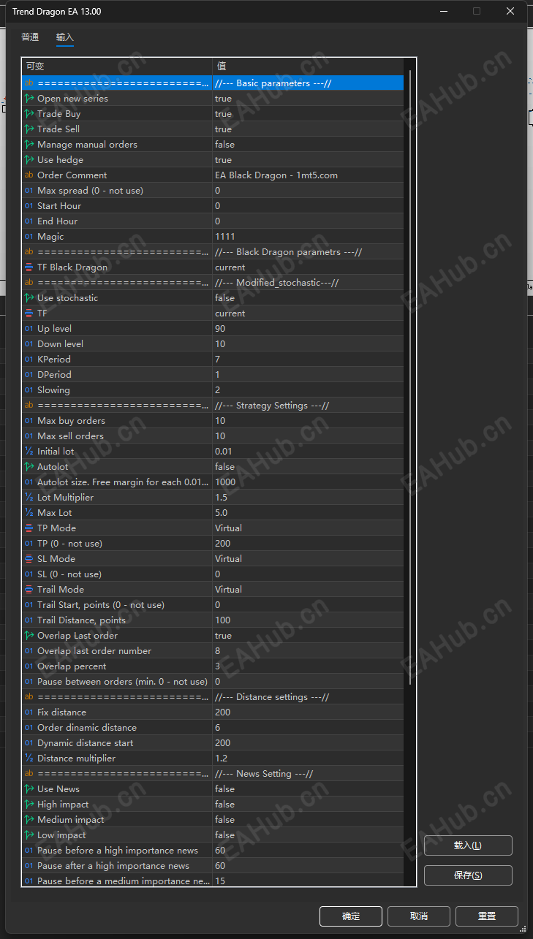Image resolution: width=533 pixels, height=939 pixels.
Task: Cancel with the 取消 button
Action: pos(419,916)
